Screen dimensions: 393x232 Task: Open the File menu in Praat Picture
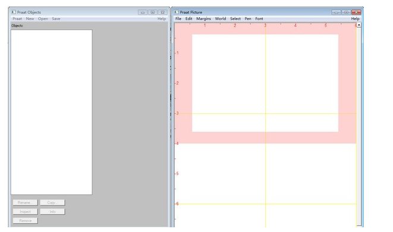[178, 19]
